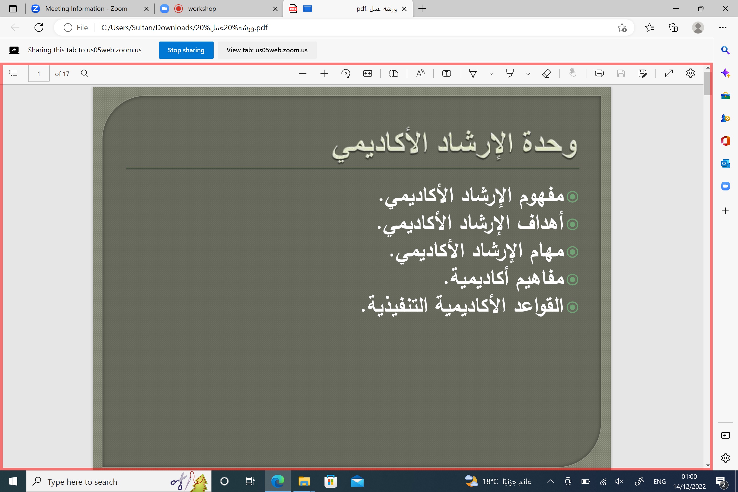Click the PDF vertical scrollbar thumb

pos(707,83)
